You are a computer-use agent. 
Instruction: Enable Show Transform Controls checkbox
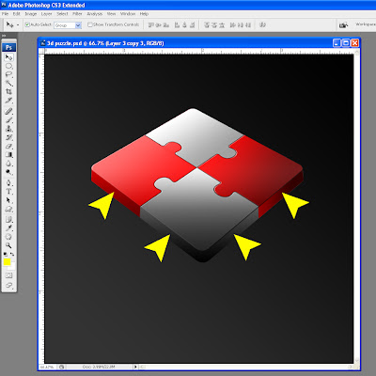click(90, 24)
